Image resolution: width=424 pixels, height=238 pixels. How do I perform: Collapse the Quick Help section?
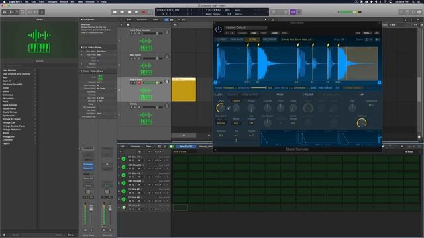pyautogui.click(x=81, y=20)
